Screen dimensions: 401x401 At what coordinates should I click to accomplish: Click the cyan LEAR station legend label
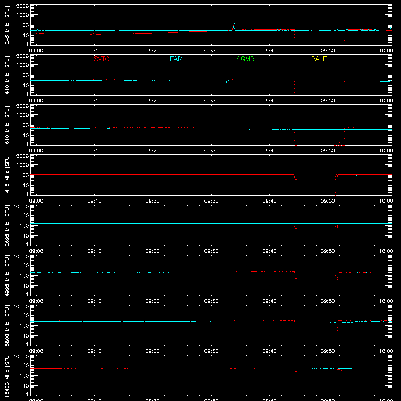coord(174,59)
